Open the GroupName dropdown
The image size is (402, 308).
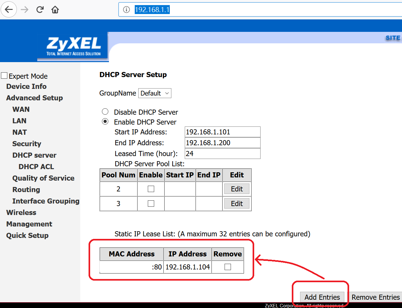point(155,93)
